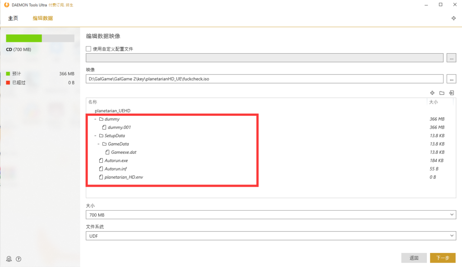Click the add folder icon above file list
462x267 pixels.
click(x=442, y=93)
